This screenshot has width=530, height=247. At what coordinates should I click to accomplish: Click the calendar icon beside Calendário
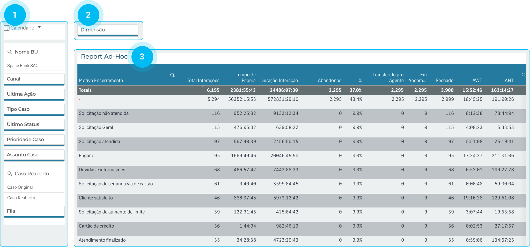(x=6, y=28)
